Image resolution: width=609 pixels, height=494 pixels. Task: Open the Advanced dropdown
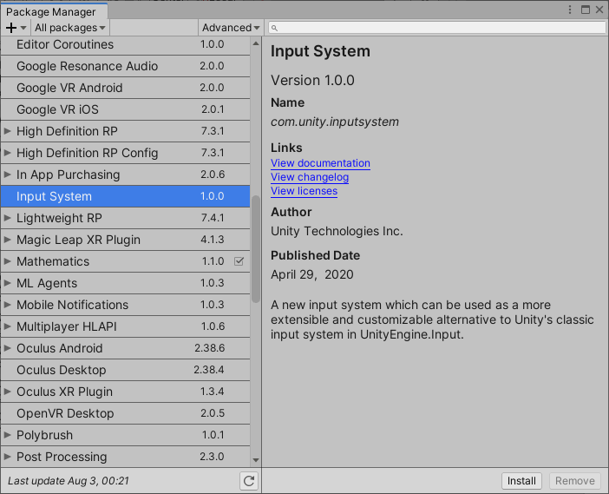[231, 28]
